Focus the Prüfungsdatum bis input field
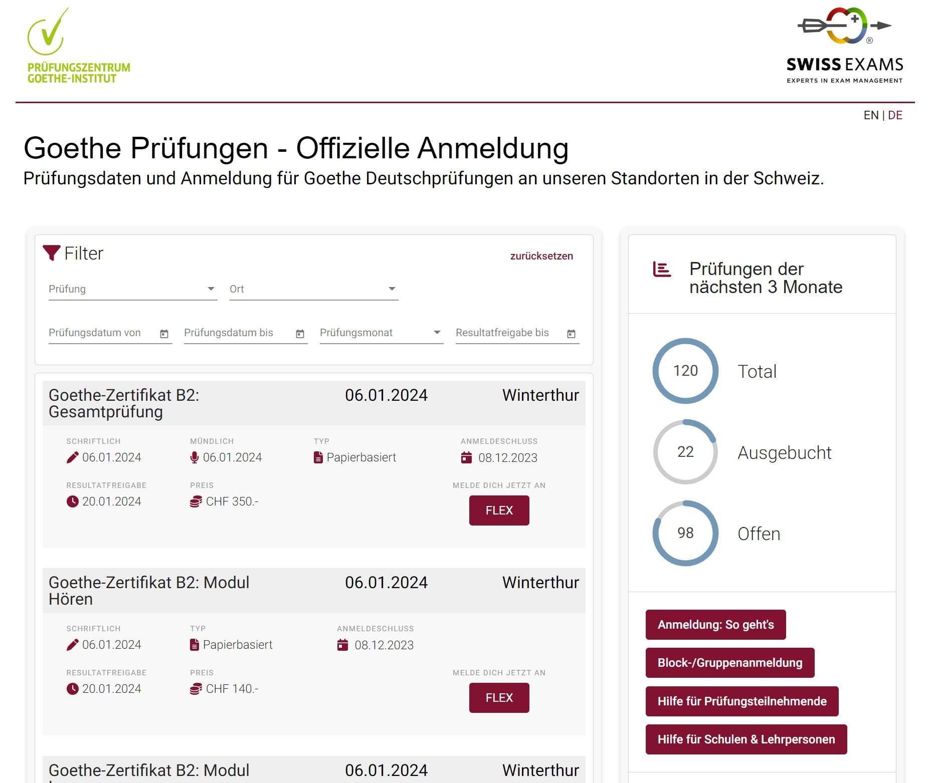Screen dimensions: 929x783 tap(246, 333)
